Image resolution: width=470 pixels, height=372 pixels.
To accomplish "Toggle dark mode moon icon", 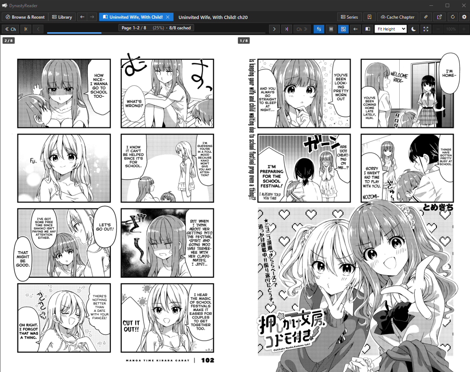I will [x=414, y=29].
